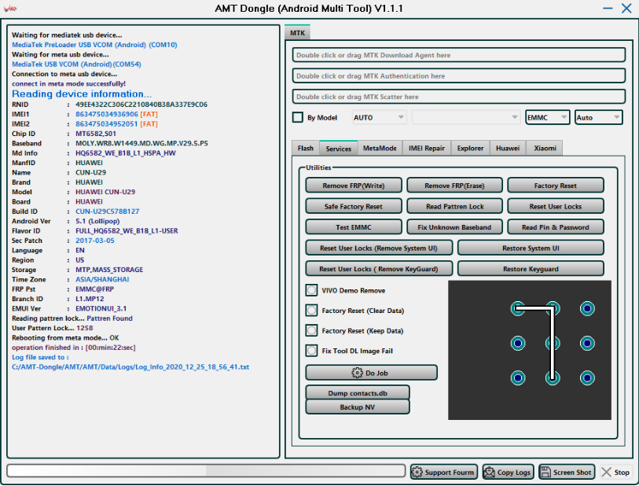Click Safe Factory Reset button

pos(354,206)
